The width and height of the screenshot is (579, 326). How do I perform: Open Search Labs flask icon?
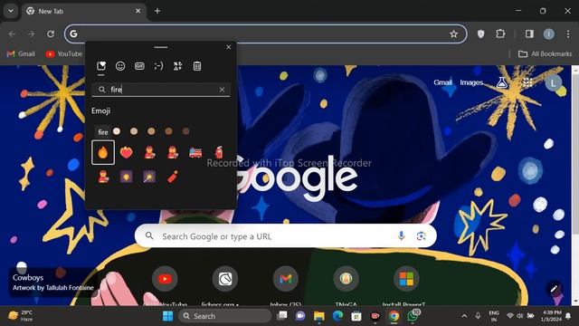tap(502, 82)
